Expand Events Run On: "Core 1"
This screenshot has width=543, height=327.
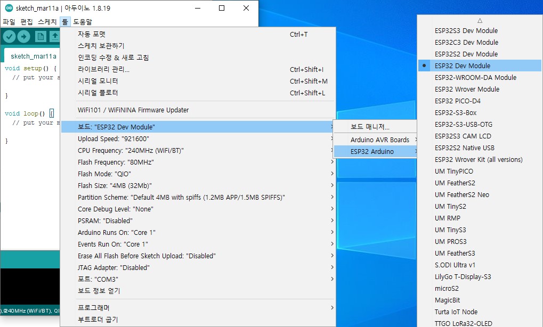tap(198, 244)
